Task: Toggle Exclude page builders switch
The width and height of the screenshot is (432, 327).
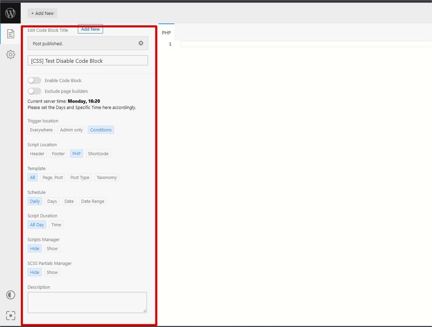Action: pos(34,91)
